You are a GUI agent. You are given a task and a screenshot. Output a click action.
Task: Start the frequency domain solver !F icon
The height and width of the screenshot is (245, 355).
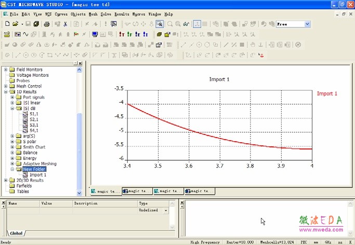coord(129,34)
